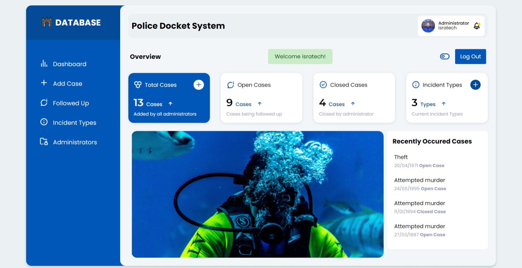Screen dimensions: 522x268
Task: Click the notification bell icon
Action: point(476,26)
